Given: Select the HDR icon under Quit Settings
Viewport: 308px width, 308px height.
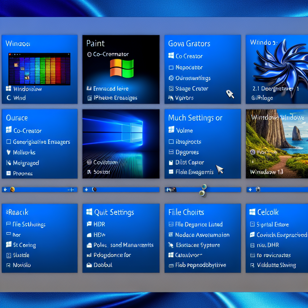Looking at the screenshot, I should click(x=89, y=224).
